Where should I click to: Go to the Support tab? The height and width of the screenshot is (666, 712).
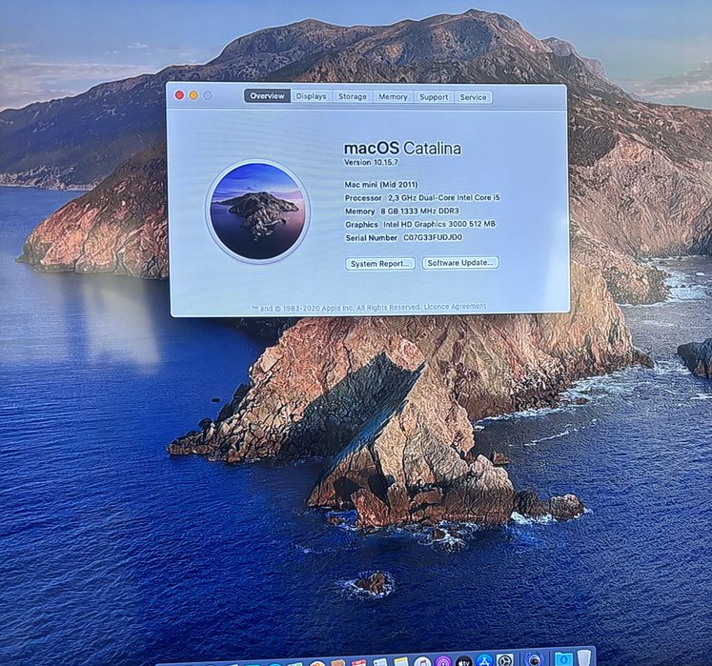(434, 97)
